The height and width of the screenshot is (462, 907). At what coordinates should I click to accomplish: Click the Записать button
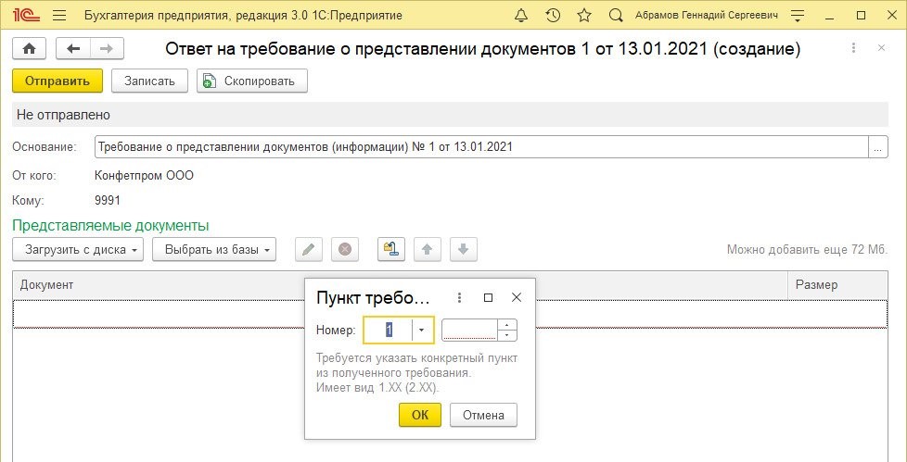149,81
